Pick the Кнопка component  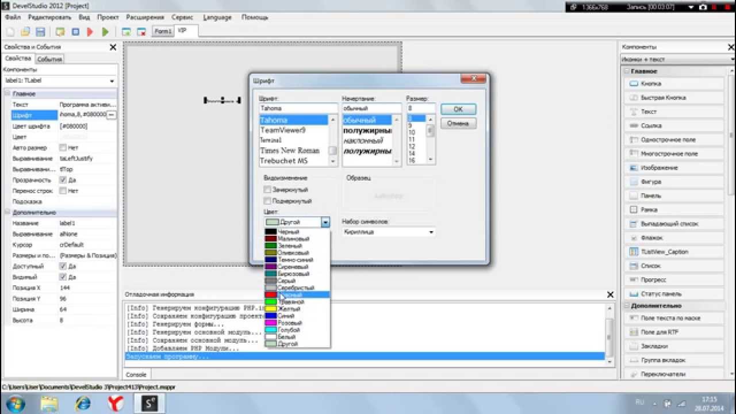674,84
